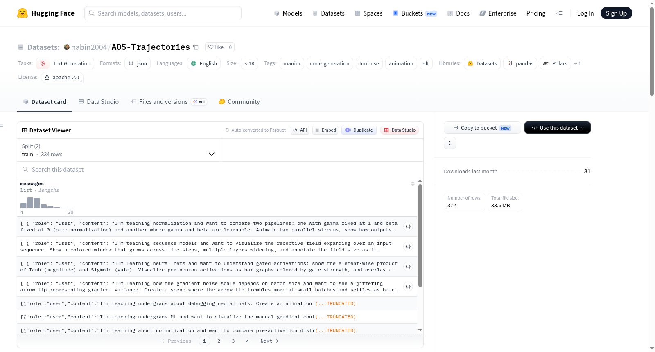Open the nabin2004 profile link
This screenshot has width=655, height=352.
coord(89,47)
